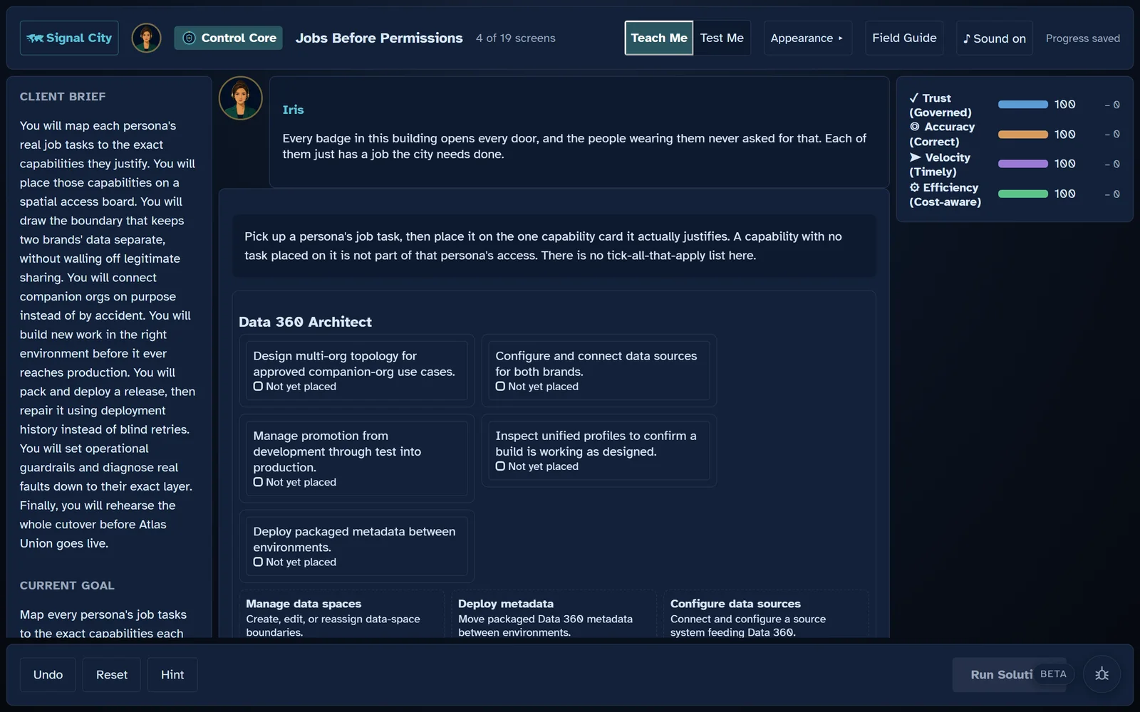Screen dimensions: 1140x712
Task: Click the green Efficiency progress bar
Action: (1022, 194)
